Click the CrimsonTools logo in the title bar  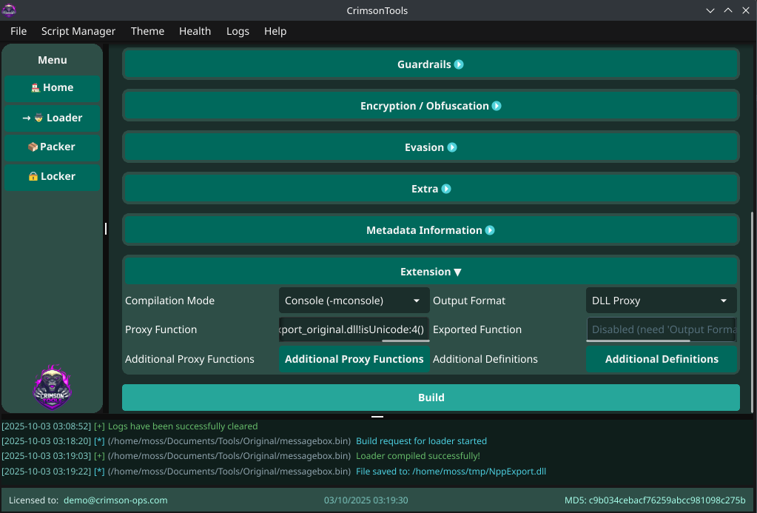pos(10,10)
